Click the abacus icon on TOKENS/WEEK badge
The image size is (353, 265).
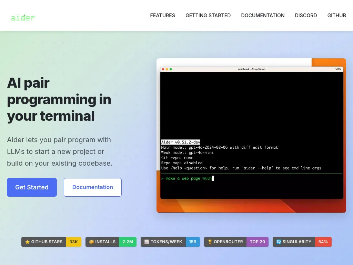pyautogui.click(x=147, y=242)
